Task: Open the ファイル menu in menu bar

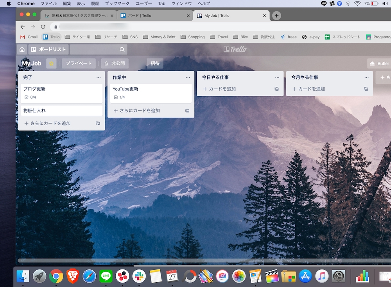Action: (x=48, y=4)
